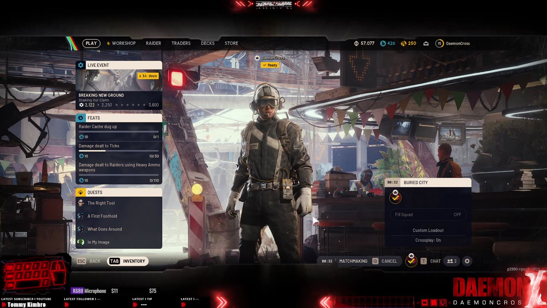Open the level 15 player badge
The image size is (547, 308).
click(x=439, y=43)
